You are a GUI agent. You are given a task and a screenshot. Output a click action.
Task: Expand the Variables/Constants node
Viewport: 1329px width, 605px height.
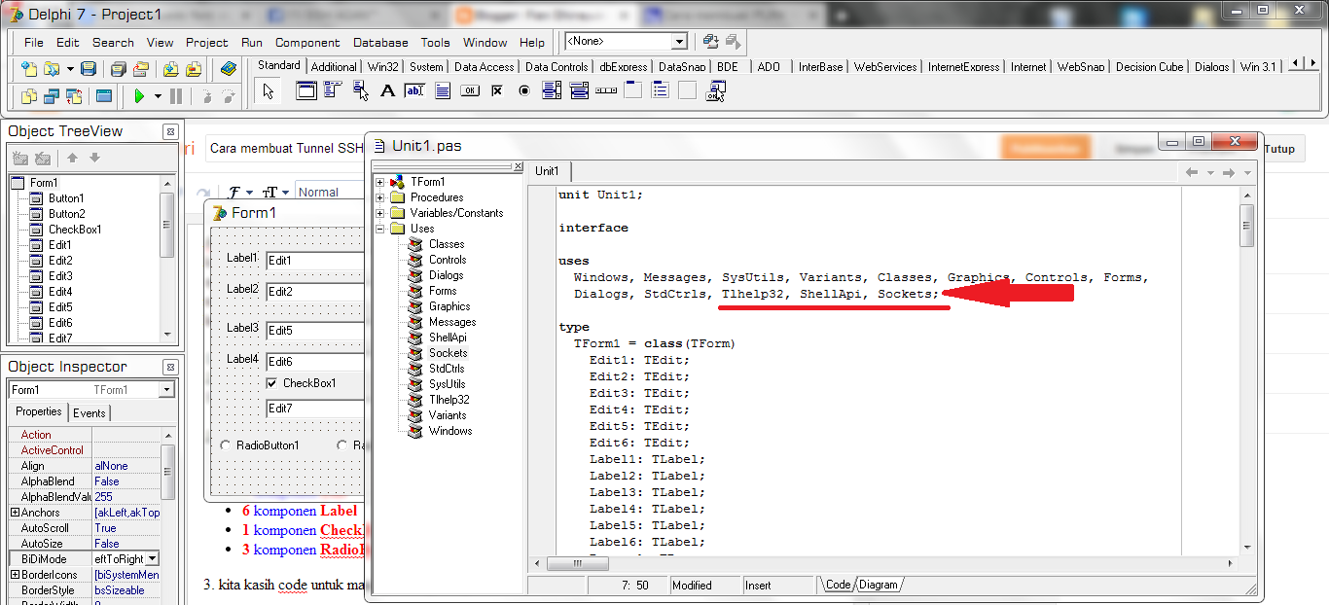[380, 213]
